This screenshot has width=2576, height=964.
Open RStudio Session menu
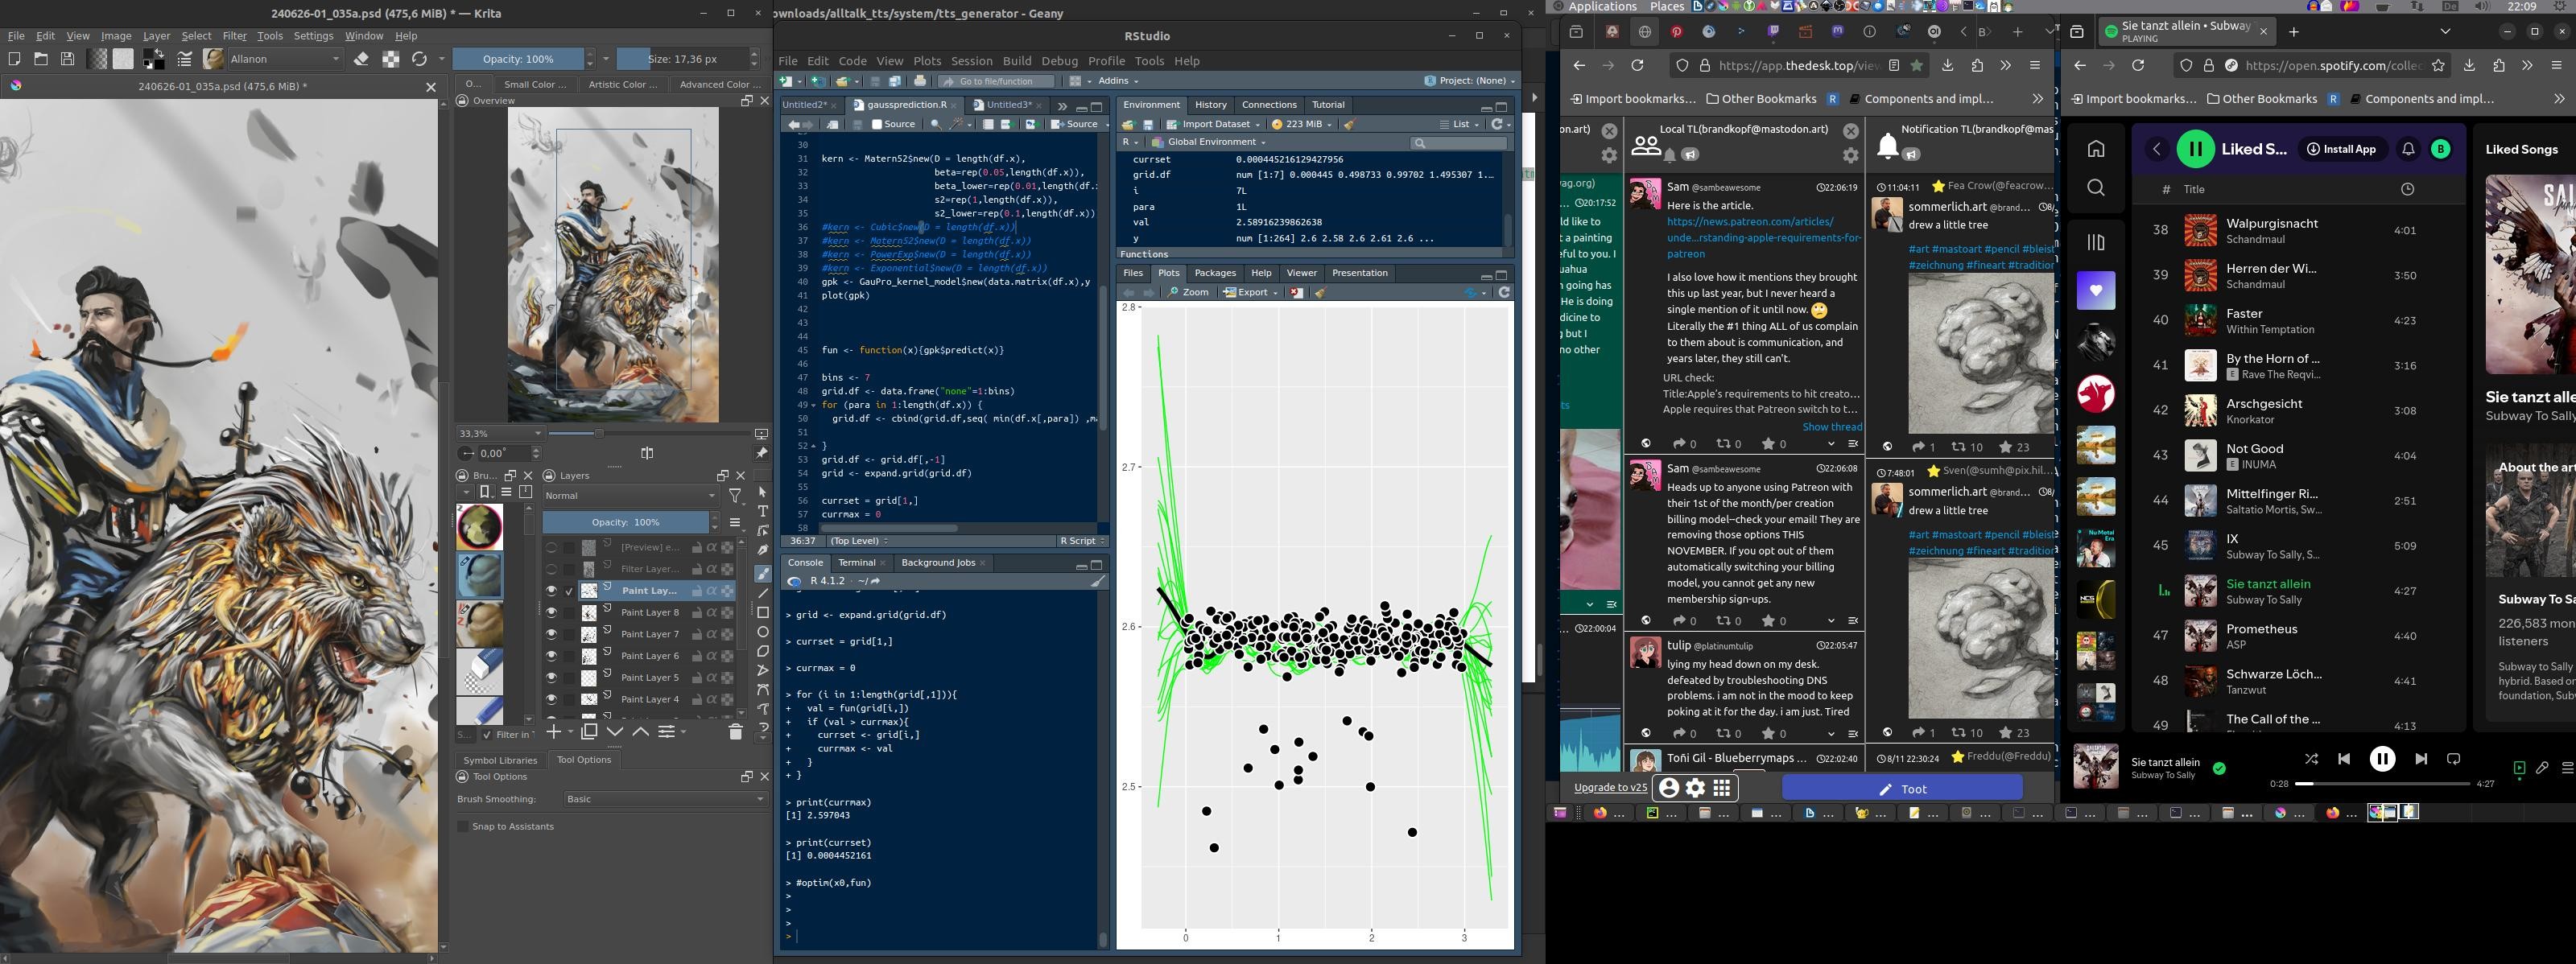pyautogui.click(x=971, y=61)
